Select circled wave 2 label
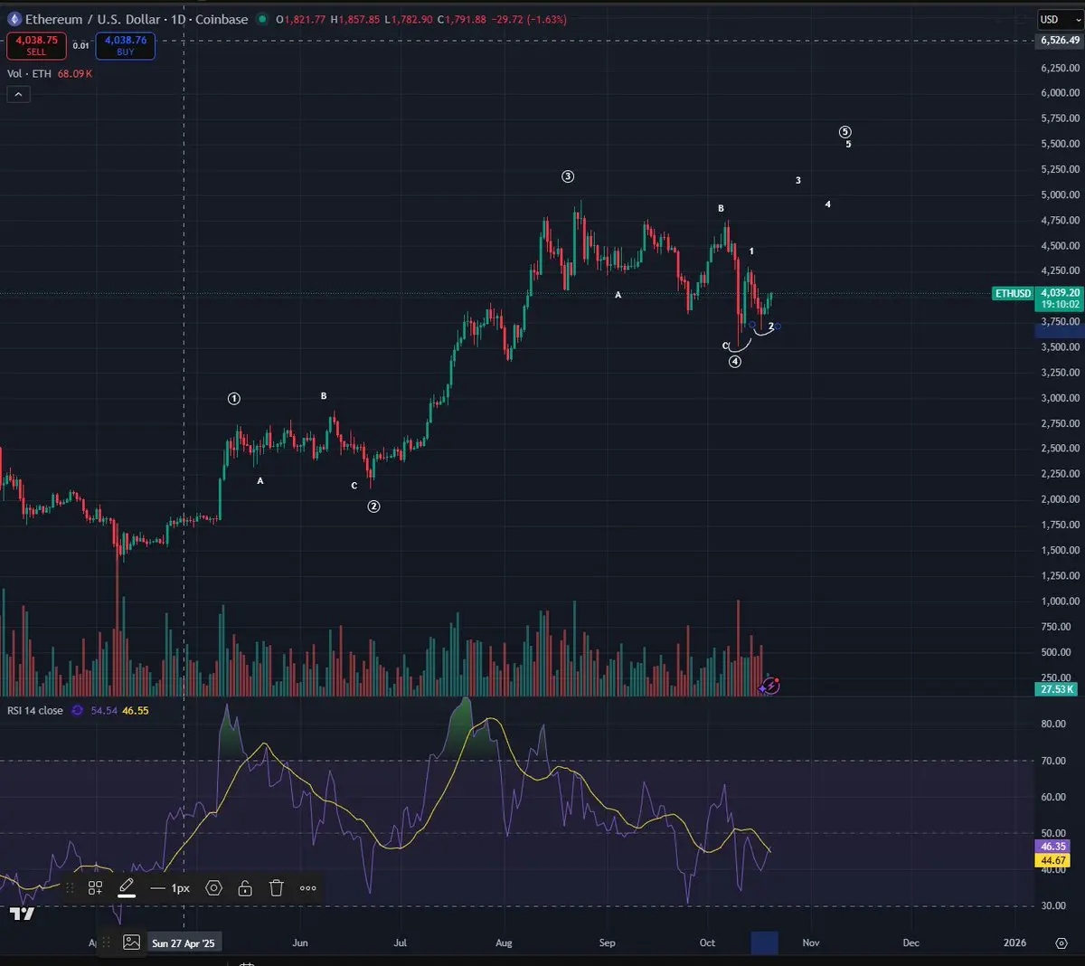 [x=373, y=507]
